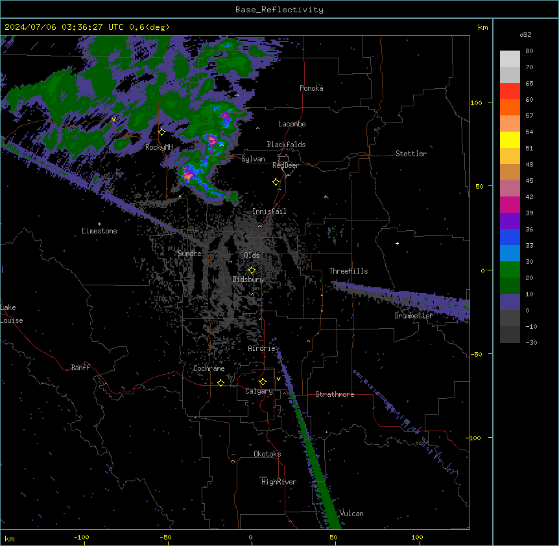
Task: Click the yellow diamond marker beside RockyMH
Action: [x=162, y=132]
